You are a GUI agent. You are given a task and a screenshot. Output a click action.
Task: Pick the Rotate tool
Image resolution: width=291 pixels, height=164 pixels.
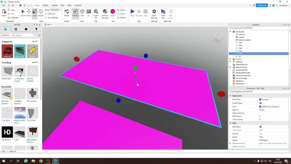tap(40, 13)
